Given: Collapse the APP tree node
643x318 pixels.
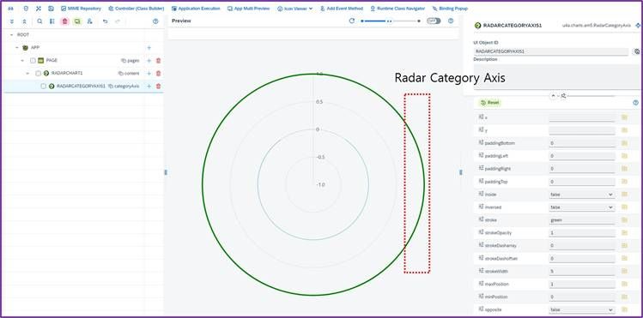Looking at the screenshot, I should click(x=17, y=48).
